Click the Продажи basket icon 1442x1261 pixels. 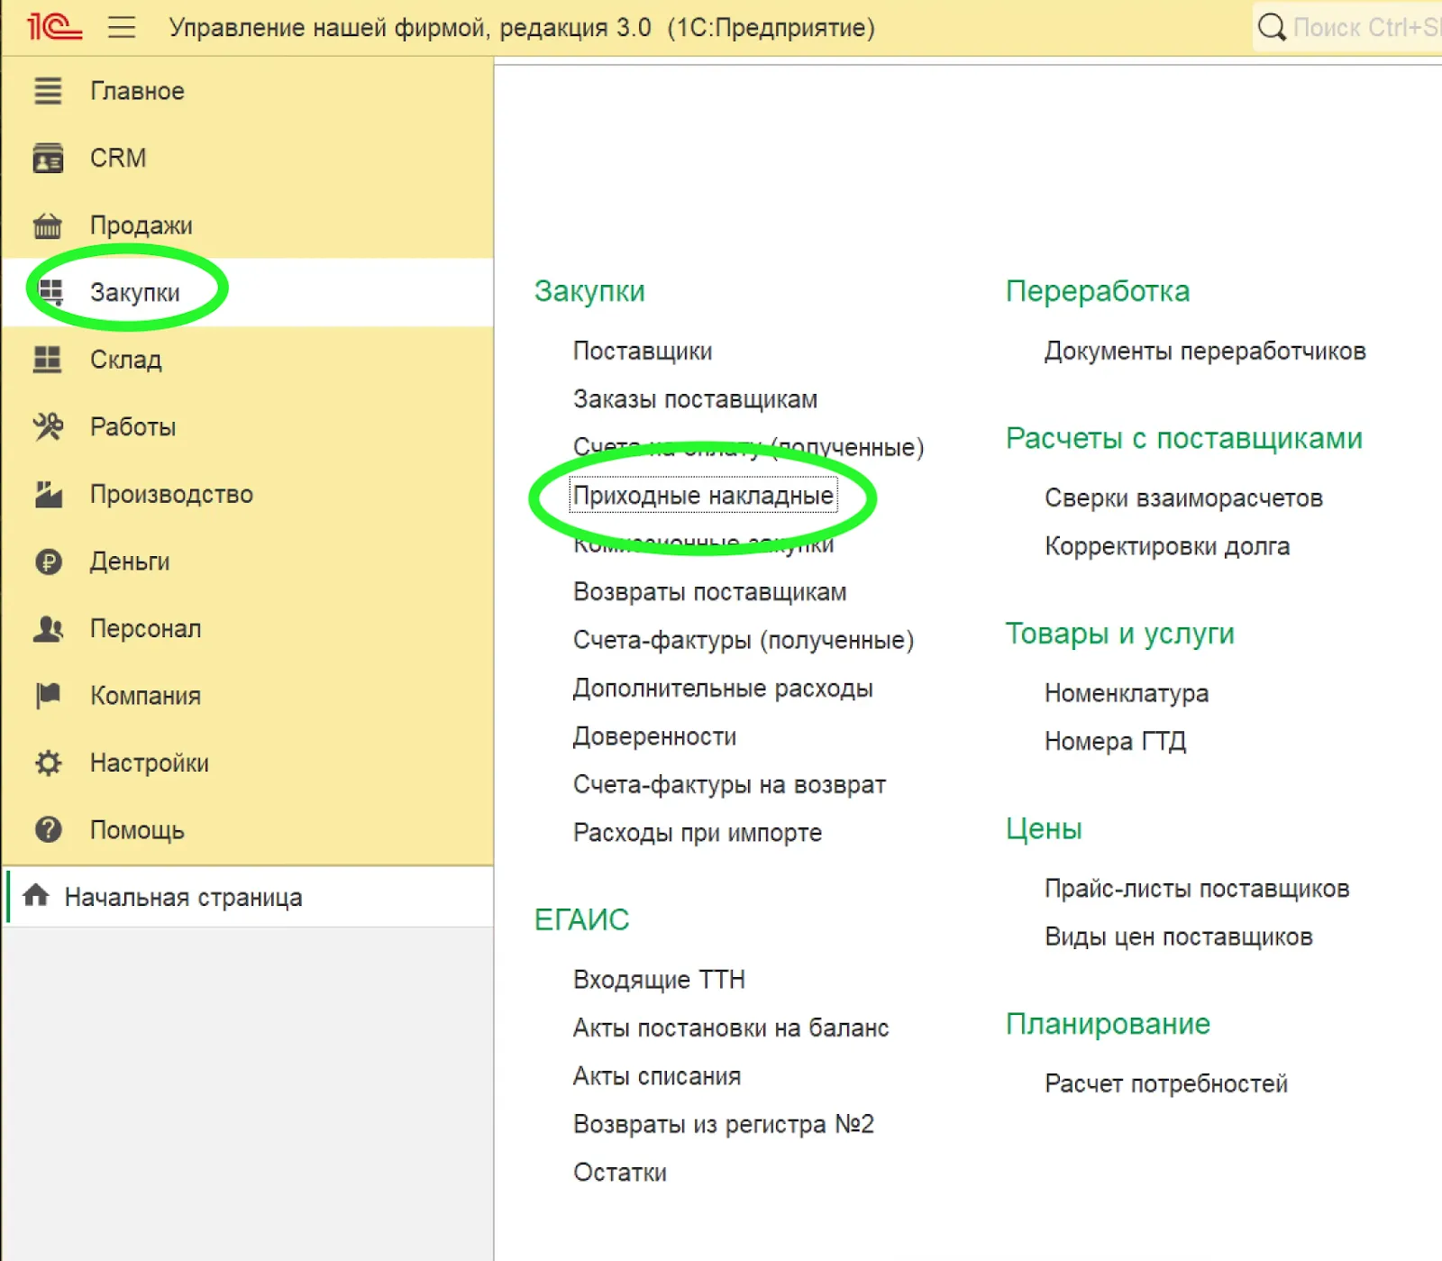(48, 225)
